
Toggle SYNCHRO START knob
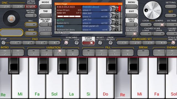[x=66, y=43]
